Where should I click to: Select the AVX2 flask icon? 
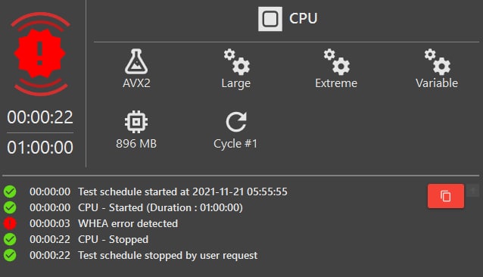[x=136, y=61]
